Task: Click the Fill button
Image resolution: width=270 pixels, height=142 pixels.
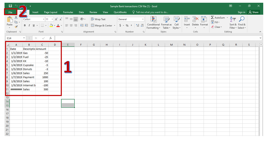Action: (x=215, y=22)
